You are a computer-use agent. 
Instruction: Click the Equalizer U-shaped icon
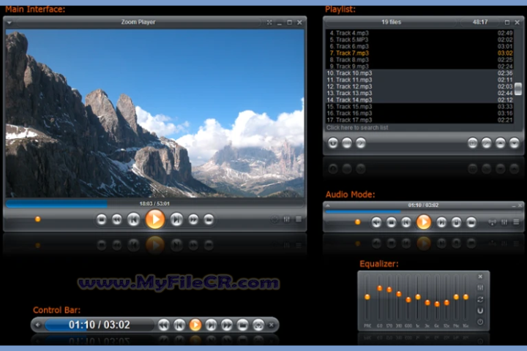480,310
